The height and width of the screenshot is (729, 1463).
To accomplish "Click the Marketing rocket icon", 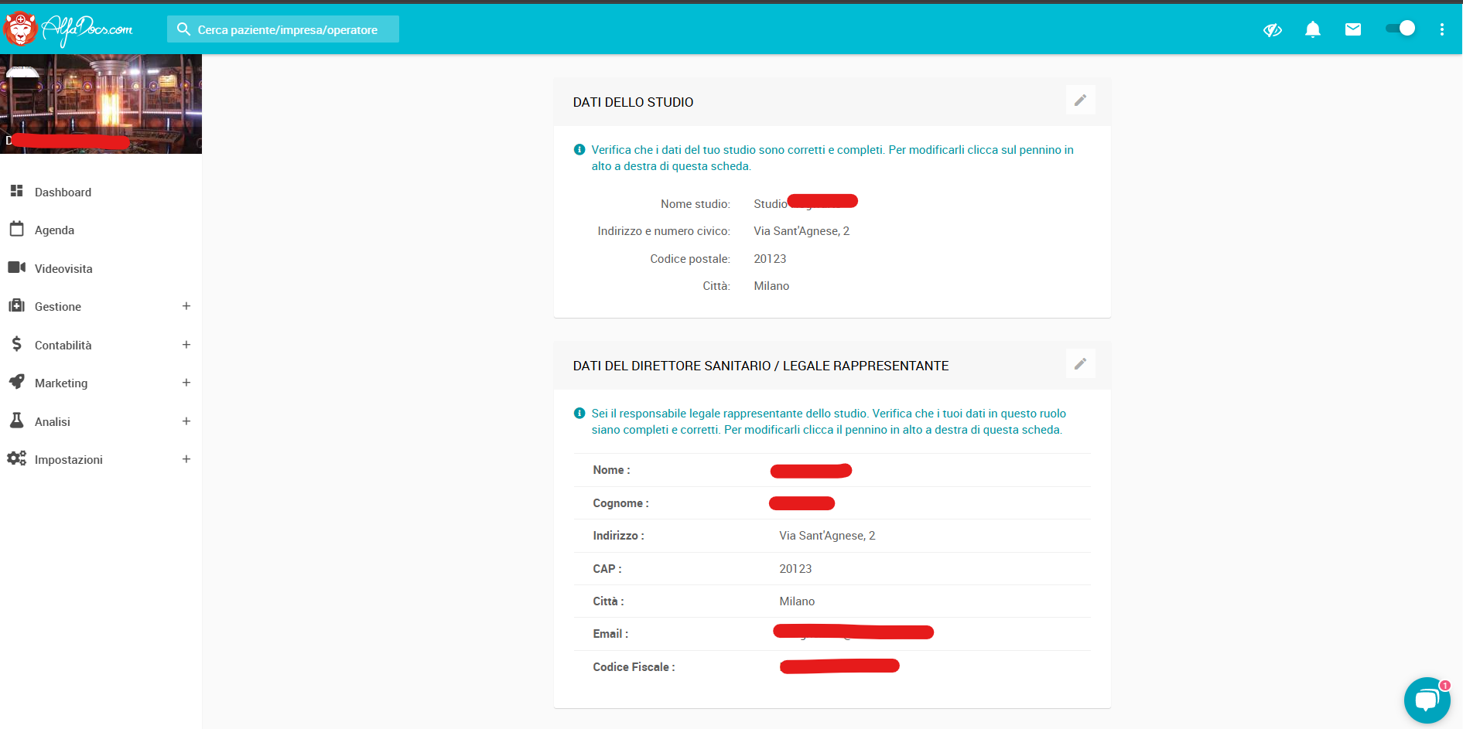I will pyautogui.click(x=16, y=382).
